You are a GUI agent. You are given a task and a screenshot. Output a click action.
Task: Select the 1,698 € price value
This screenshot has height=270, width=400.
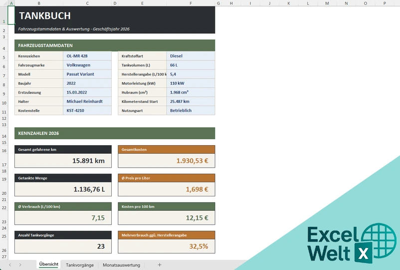click(x=167, y=189)
